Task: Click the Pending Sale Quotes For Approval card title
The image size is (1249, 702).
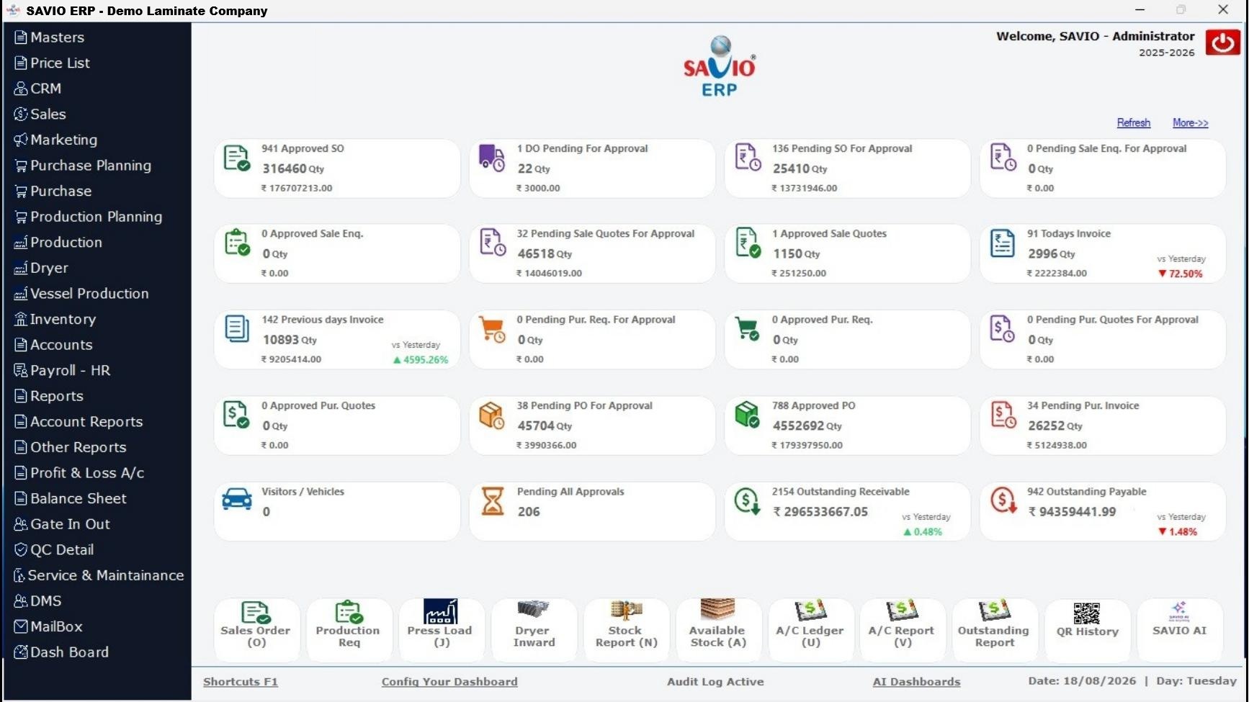Action: click(605, 234)
